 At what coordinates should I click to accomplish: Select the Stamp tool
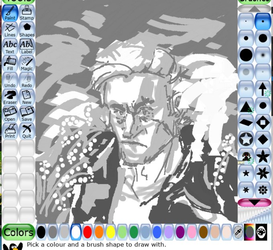click(27, 13)
